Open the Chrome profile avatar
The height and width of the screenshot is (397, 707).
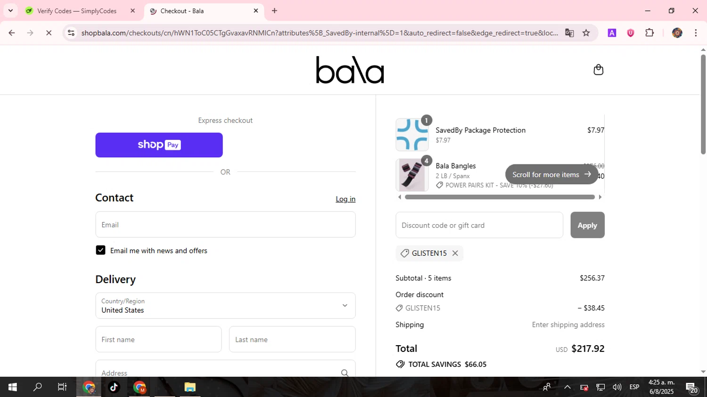[x=677, y=33]
